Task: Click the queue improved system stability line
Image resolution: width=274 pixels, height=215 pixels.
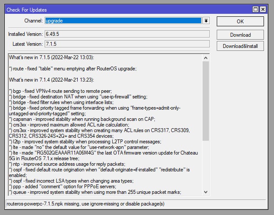Action: coord(95,192)
